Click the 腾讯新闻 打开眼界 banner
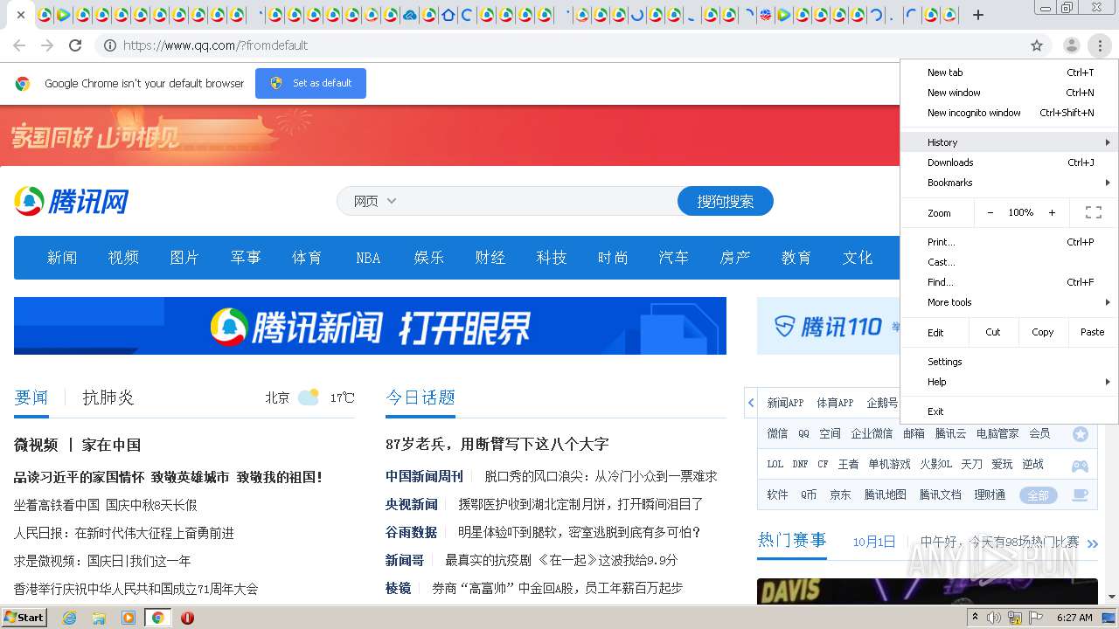 click(370, 326)
